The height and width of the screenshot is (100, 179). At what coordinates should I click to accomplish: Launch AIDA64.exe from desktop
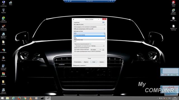[3, 75]
